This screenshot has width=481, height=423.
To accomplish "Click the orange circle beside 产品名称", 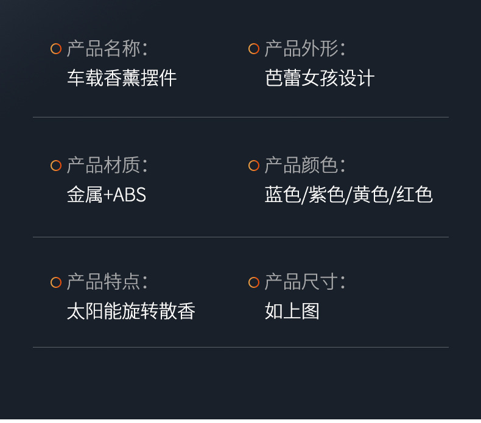I will click(x=56, y=49).
